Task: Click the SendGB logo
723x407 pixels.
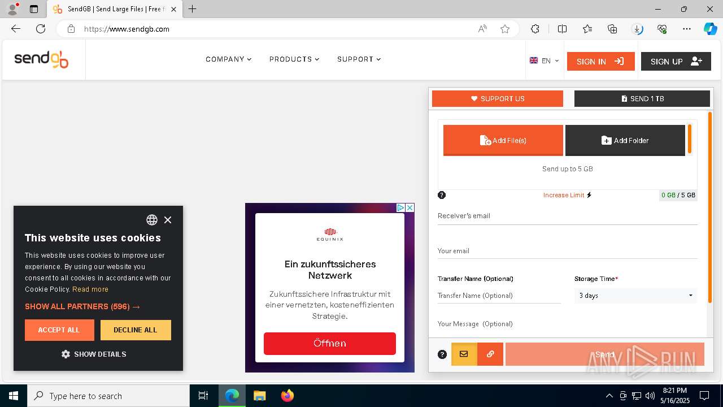Action: click(41, 59)
